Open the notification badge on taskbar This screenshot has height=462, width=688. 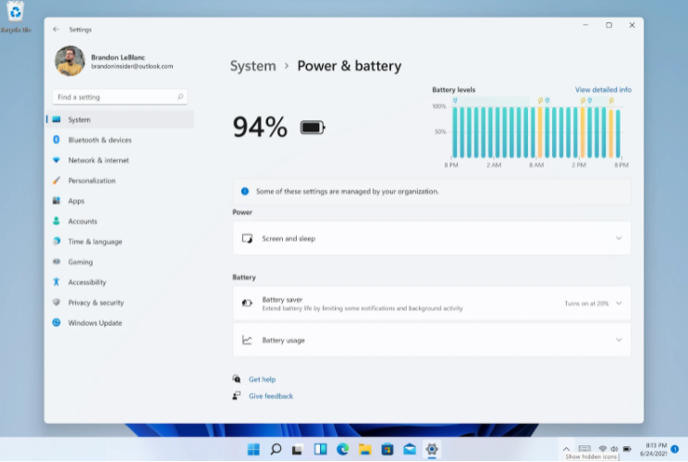[675, 449]
